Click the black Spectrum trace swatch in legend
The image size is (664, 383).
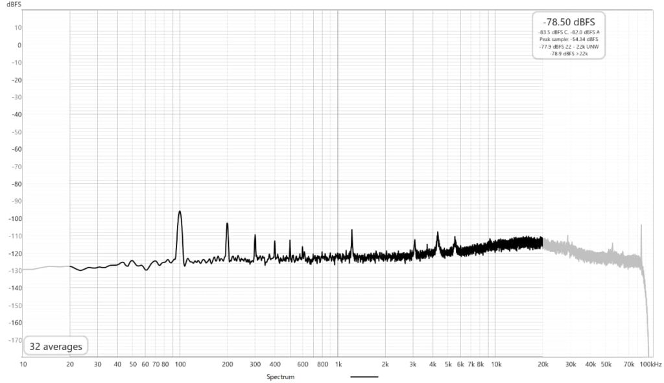[x=364, y=377]
